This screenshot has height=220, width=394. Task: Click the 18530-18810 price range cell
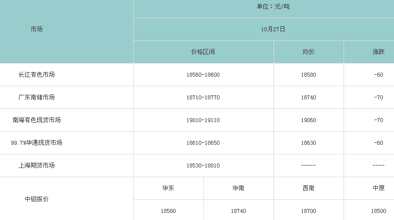[203, 166]
